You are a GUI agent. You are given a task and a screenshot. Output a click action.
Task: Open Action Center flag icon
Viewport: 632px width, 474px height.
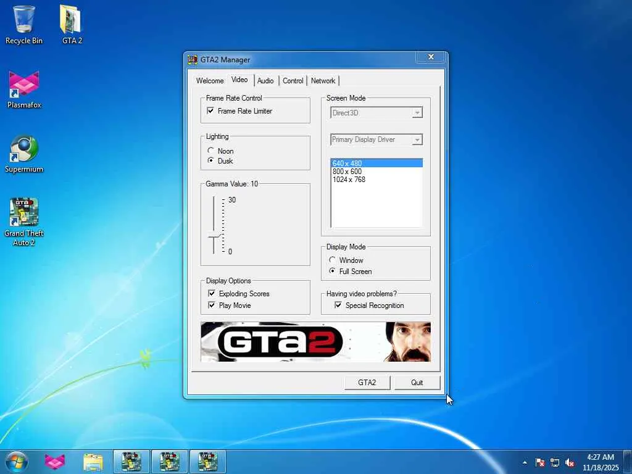pos(540,462)
